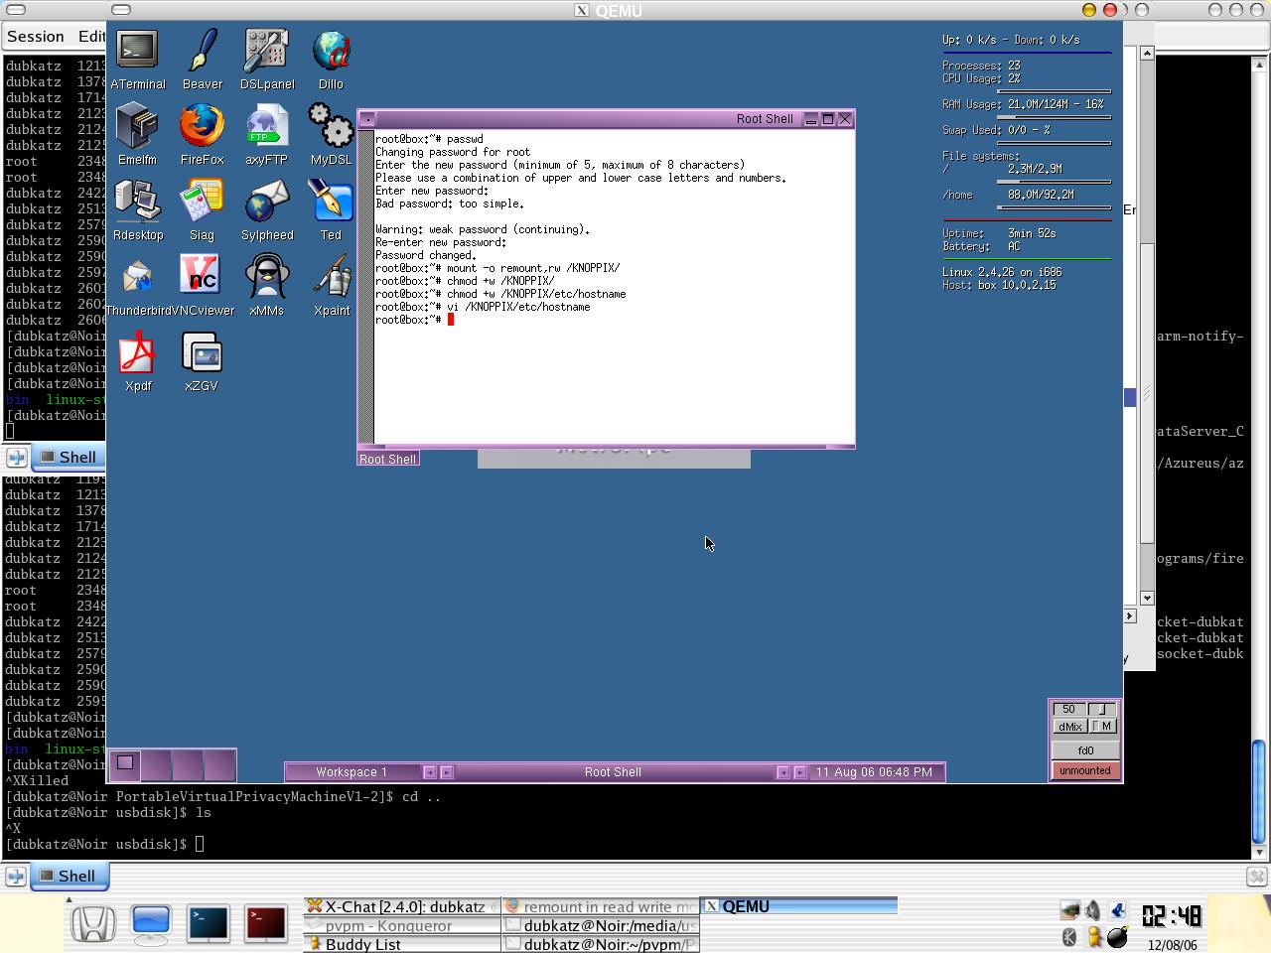This screenshot has width=1271, height=953.
Task: Click inside the Root Shell terminal area
Action: pos(614,377)
